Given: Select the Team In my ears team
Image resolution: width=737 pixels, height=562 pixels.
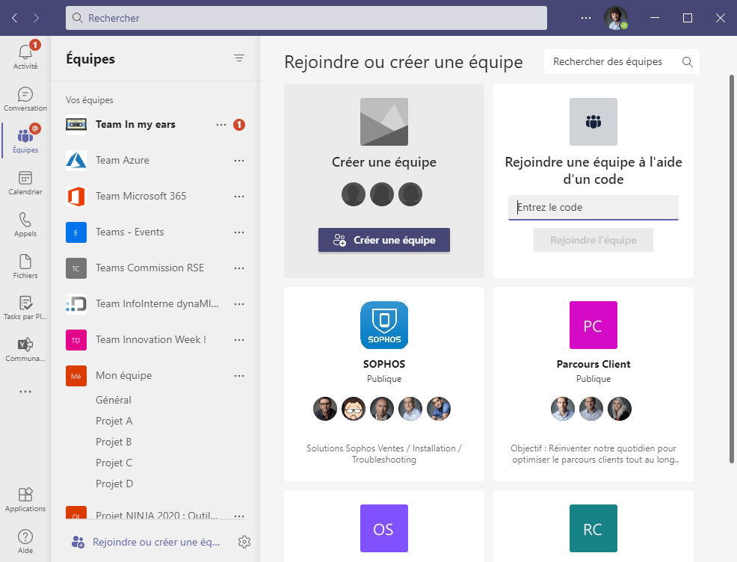Looking at the screenshot, I should (135, 125).
